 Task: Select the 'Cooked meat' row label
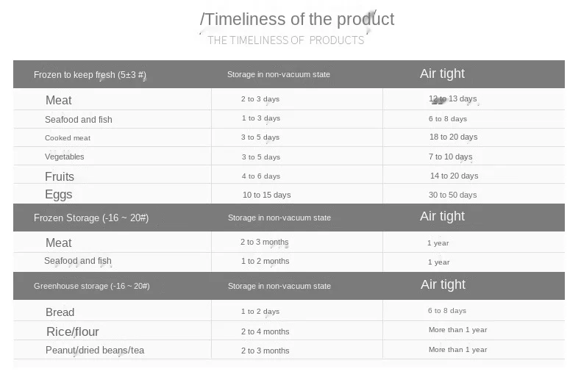(68, 137)
